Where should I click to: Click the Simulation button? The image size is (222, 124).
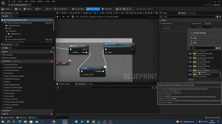(107, 9)
